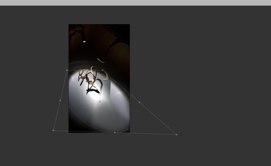Select the top-left transform corner handle
The height and width of the screenshot is (166, 271).
(67, 70)
